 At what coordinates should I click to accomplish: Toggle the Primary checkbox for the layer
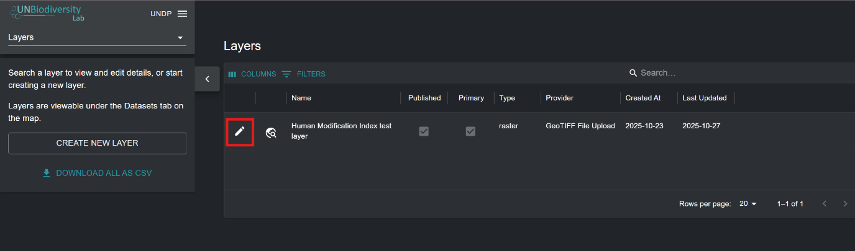470,131
